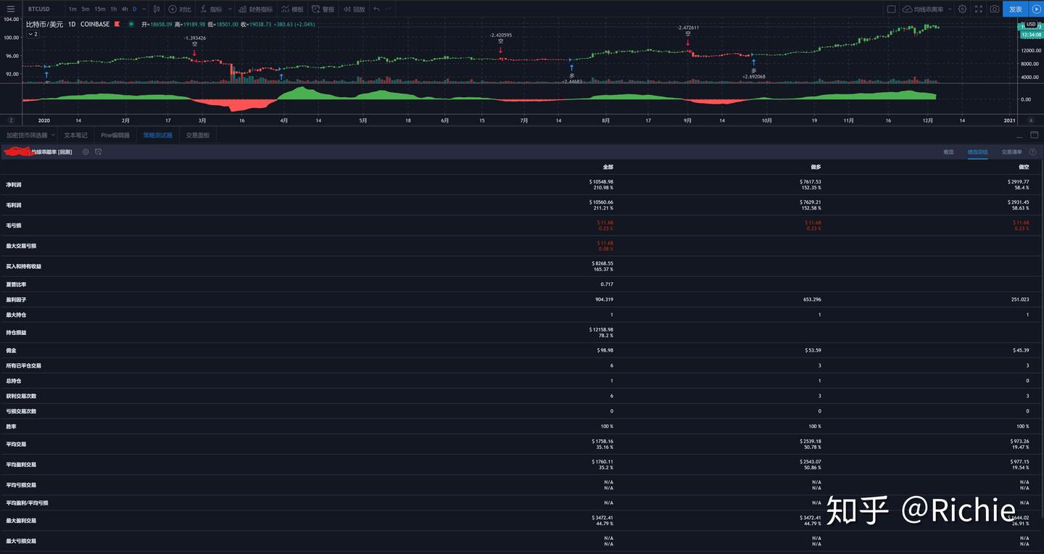Click the 发表 publish button
Screen dimensions: 1044x554
(1015, 9)
